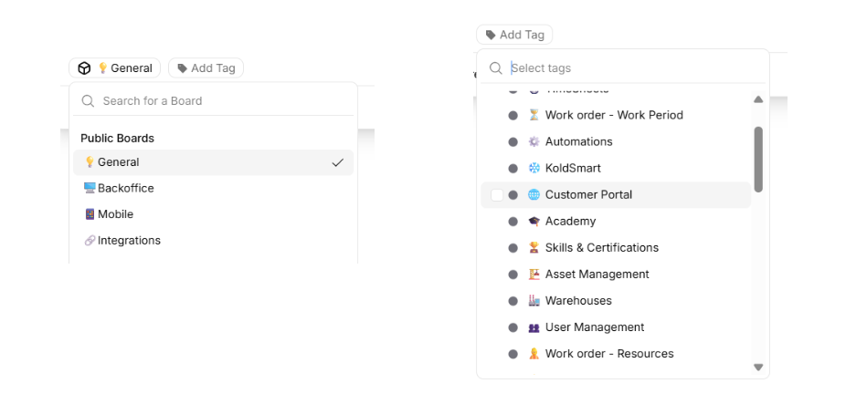This screenshot has height=394, width=867.
Task: Focus the Search for a Board field
Action: point(224,101)
